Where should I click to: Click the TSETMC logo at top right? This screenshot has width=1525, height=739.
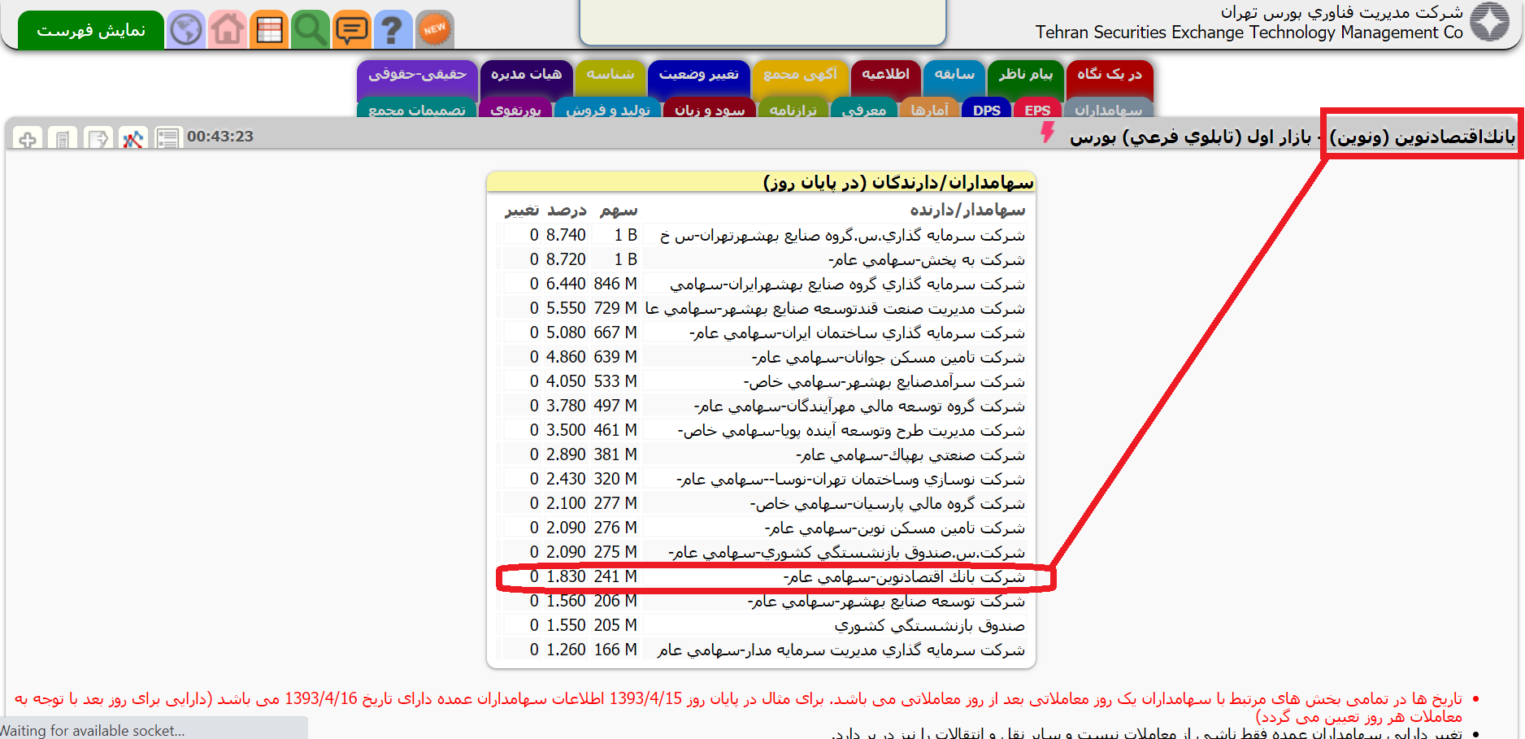(1490, 22)
